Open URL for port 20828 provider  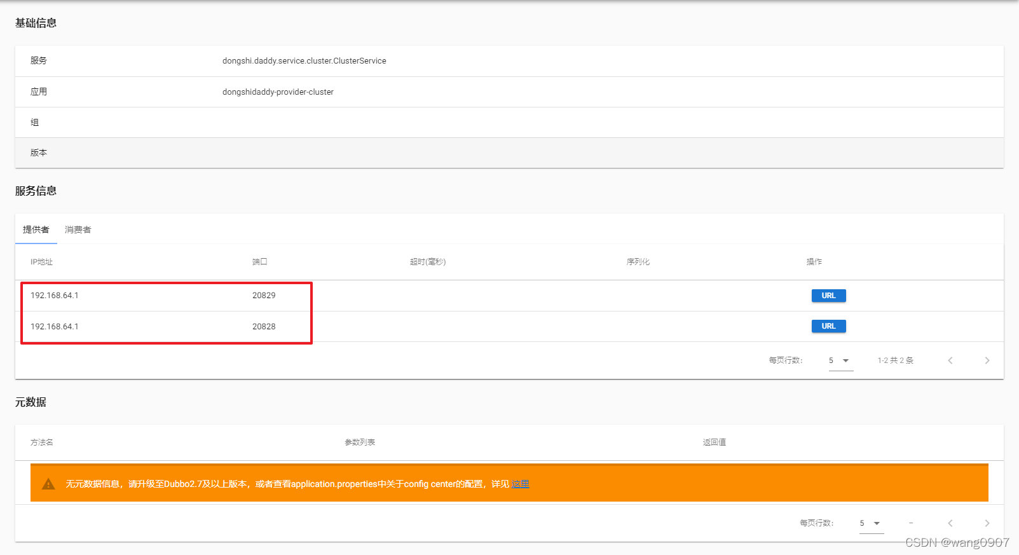coord(828,326)
